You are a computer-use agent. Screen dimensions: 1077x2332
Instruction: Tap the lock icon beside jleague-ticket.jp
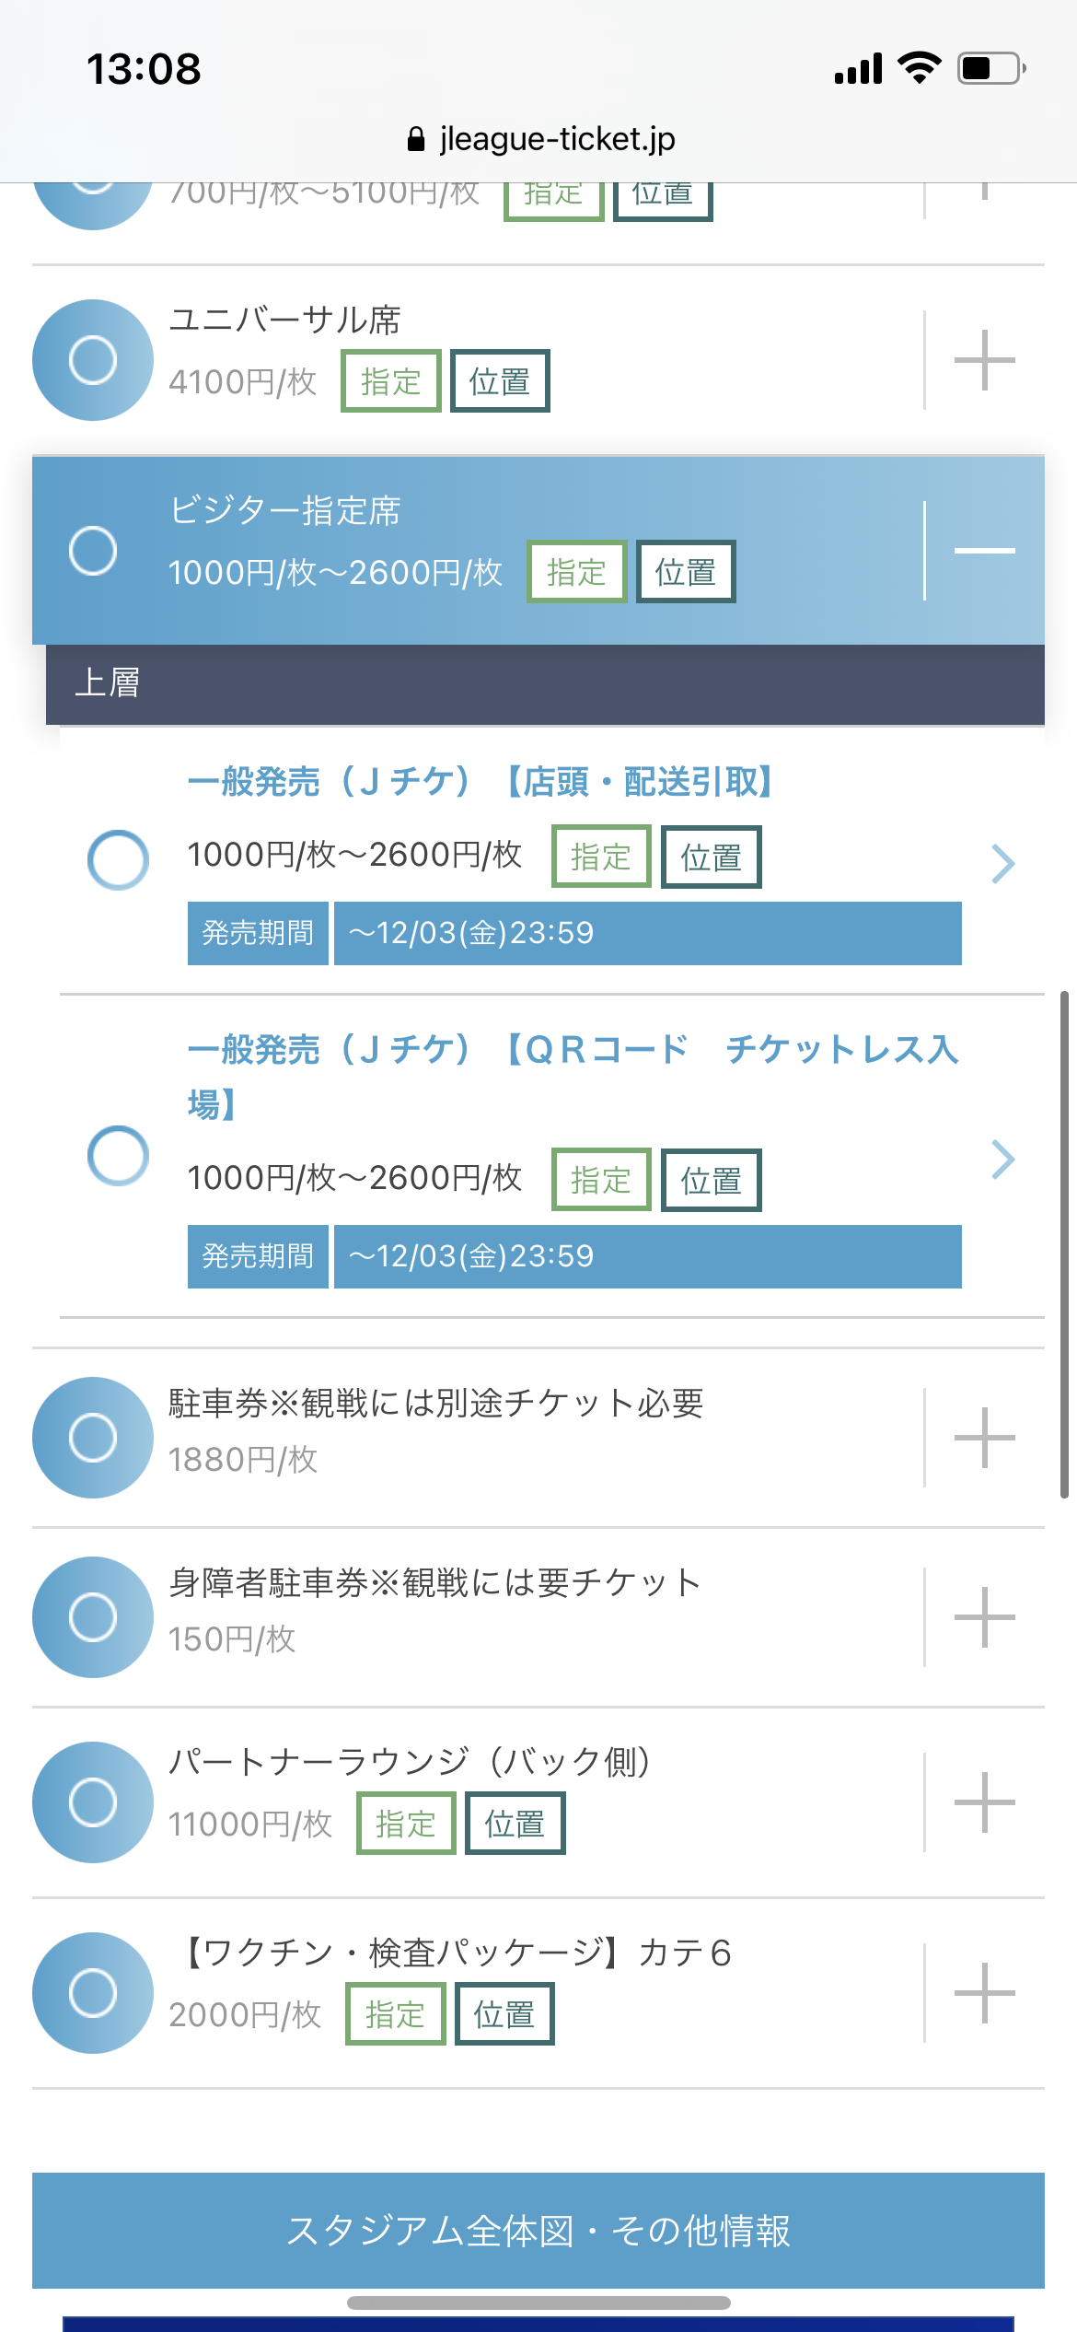tap(416, 139)
